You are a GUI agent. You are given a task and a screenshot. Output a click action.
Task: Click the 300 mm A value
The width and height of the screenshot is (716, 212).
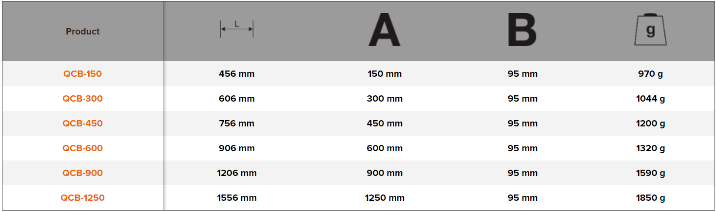385,99
